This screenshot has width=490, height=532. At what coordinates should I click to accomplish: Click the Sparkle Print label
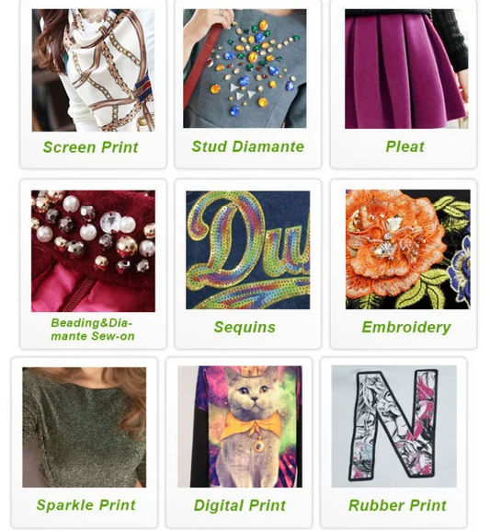85,505
